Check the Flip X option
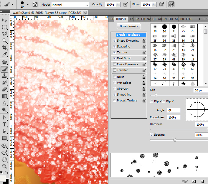 (x=152, y=101)
